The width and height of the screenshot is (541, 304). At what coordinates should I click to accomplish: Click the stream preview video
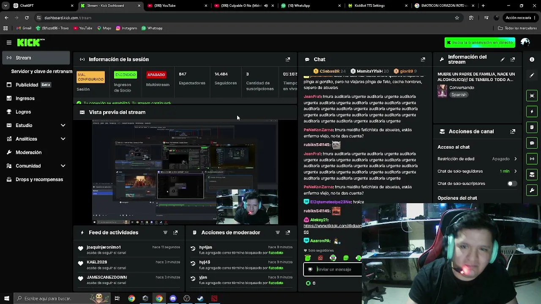[x=185, y=172]
